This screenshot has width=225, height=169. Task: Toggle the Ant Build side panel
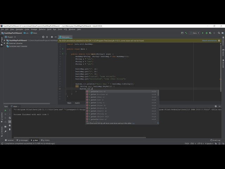pos(223,63)
